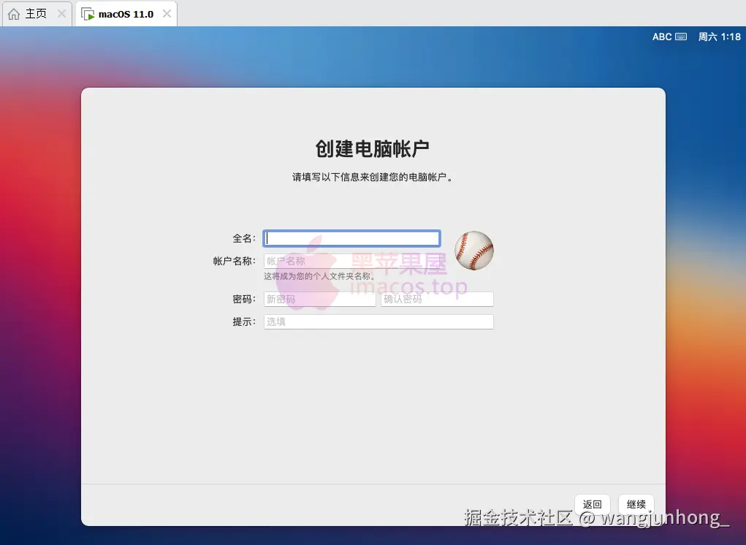Click the clock showing 周六 1:18
Image resolution: width=746 pixels, height=545 pixels.
[720, 36]
